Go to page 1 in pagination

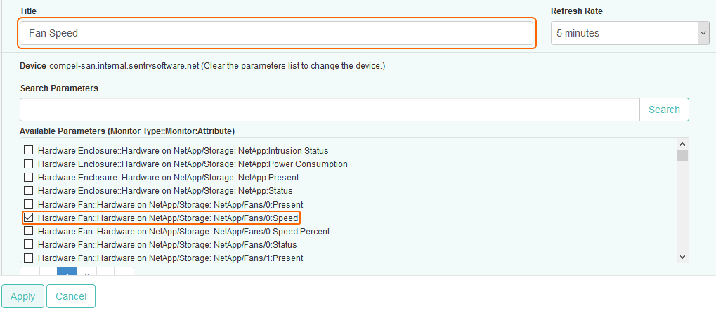[67, 272]
